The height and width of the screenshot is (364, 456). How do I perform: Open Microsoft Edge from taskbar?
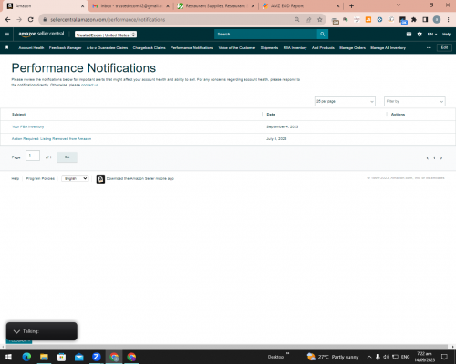26,357
